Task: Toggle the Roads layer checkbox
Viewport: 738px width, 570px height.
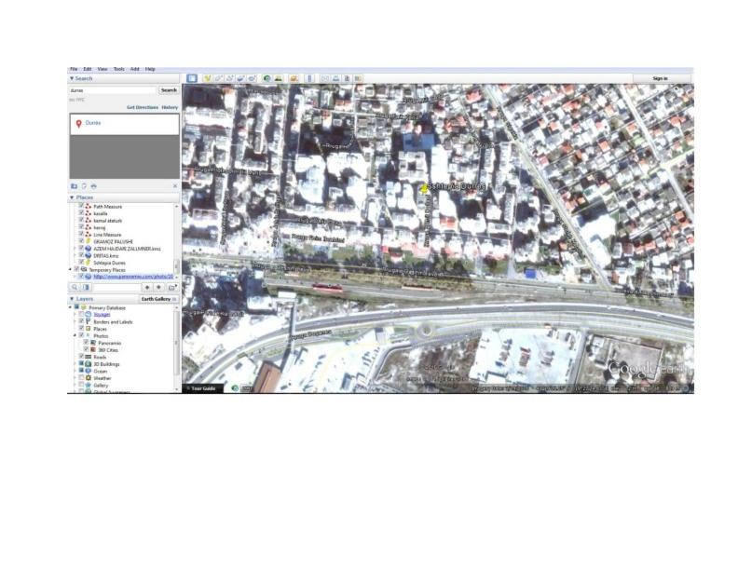Action: coord(81,357)
